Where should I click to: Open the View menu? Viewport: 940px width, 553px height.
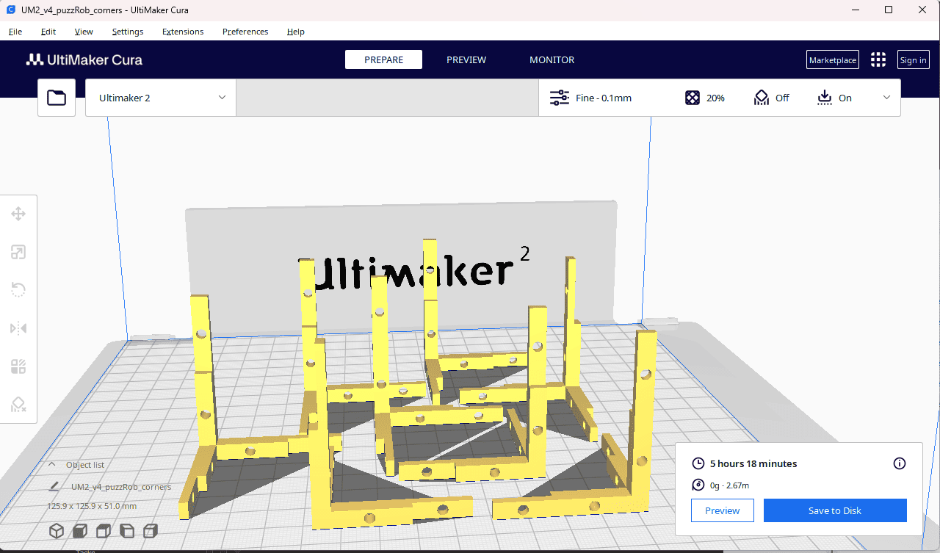pyautogui.click(x=84, y=32)
